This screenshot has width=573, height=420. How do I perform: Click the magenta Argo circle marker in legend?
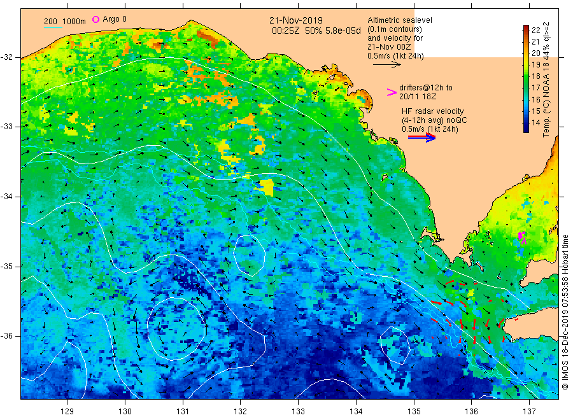click(x=95, y=19)
